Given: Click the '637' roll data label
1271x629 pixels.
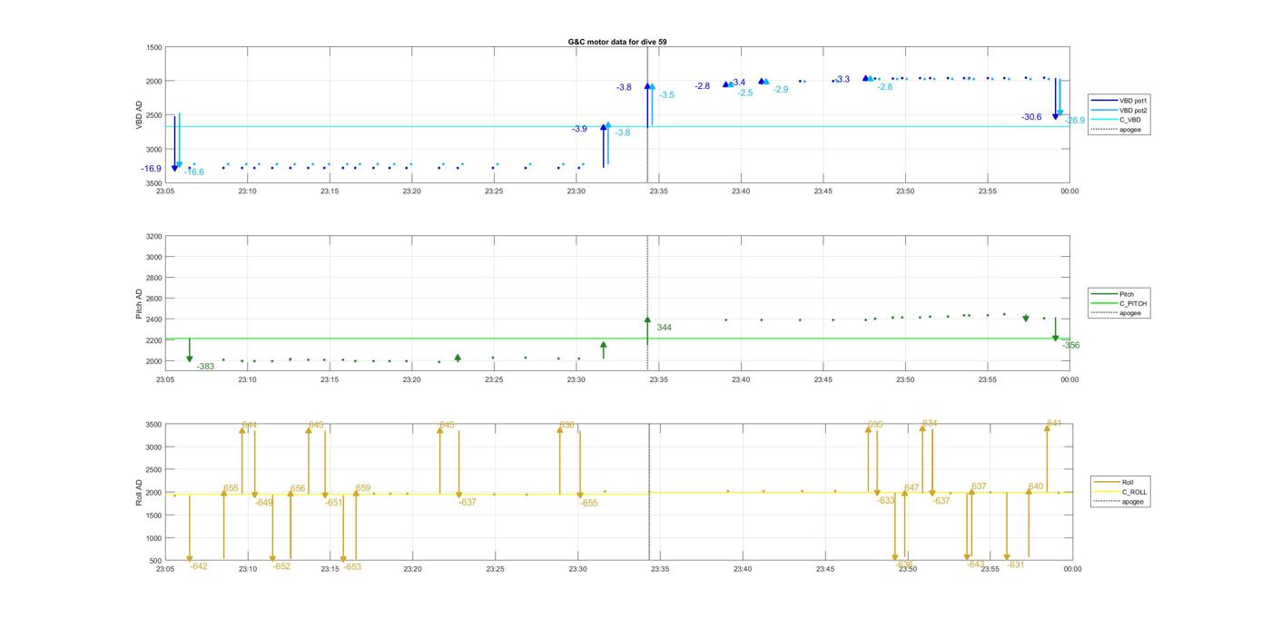Looking at the screenshot, I should 979,486.
